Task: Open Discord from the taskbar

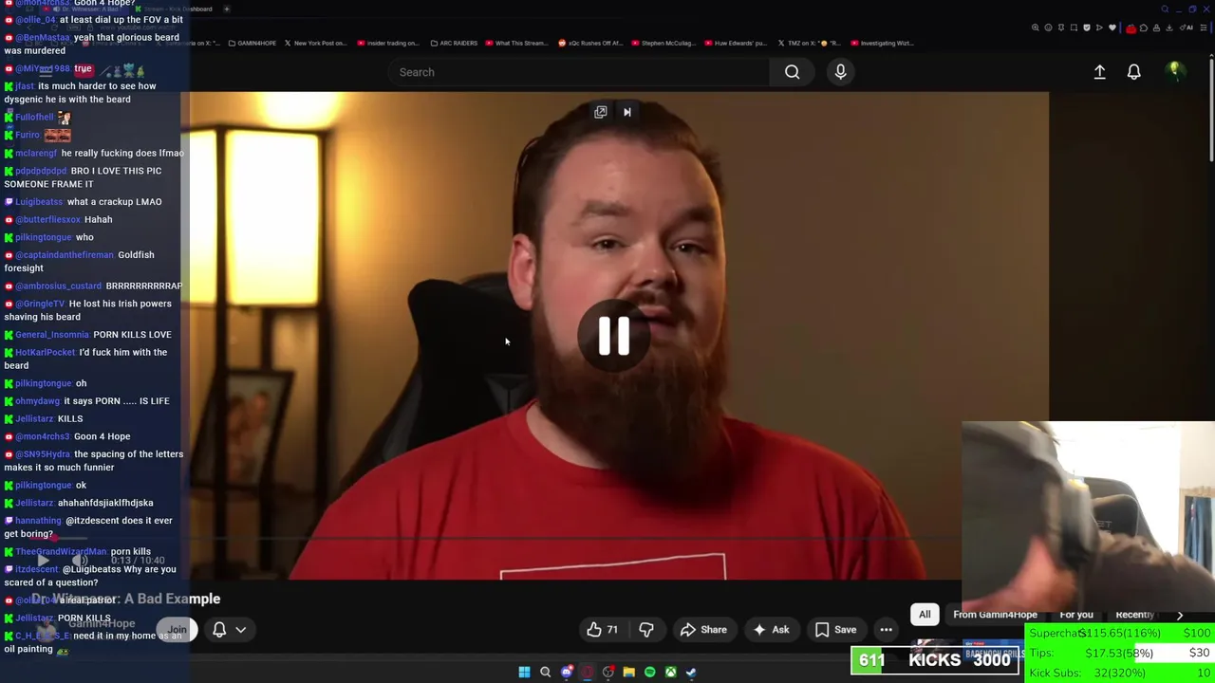Action: pyautogui.click(x=567, y=672)
